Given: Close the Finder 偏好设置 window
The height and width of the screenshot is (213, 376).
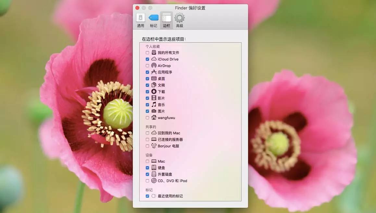Looking at the screenshot, I should pyautogui.click(x=137, y=8).
